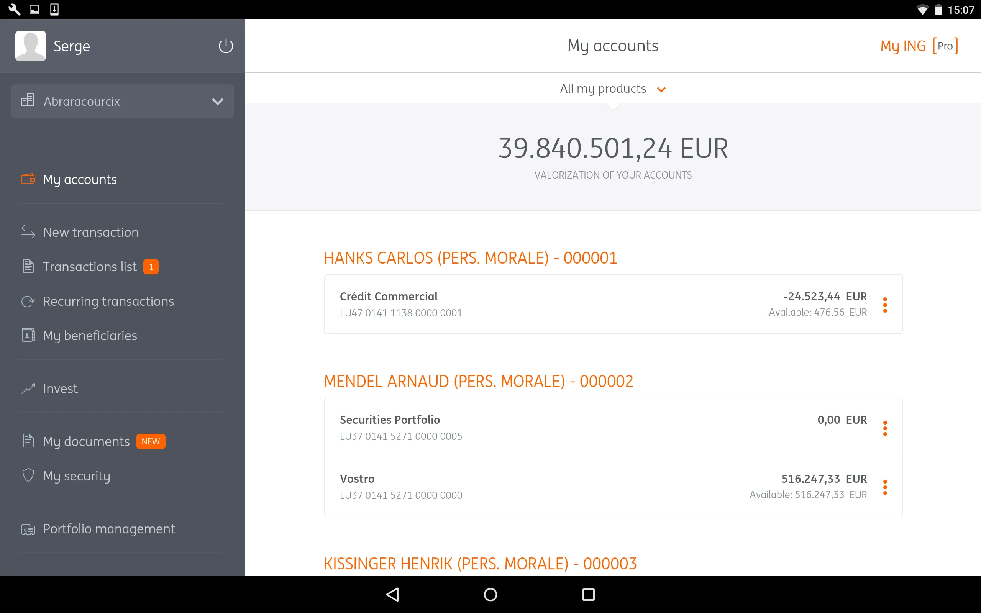Open Portfolio management menu item
The height and width of the screenshot is (613, 981).
108,528
